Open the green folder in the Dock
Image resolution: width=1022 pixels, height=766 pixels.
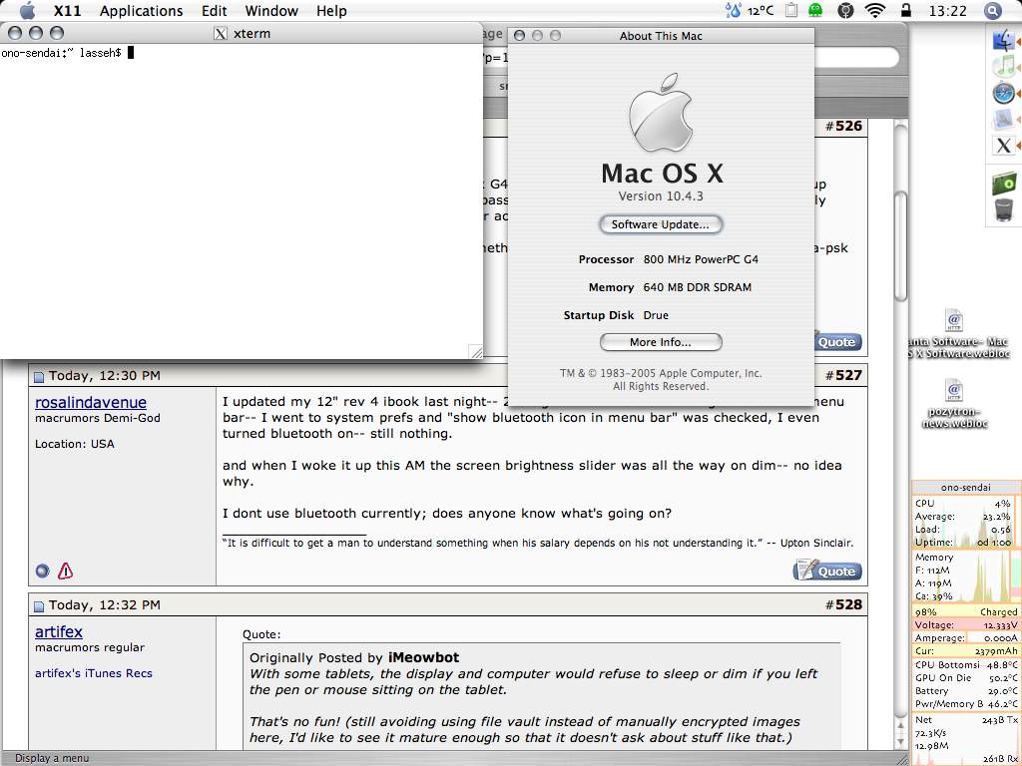tap(1004, 184)
